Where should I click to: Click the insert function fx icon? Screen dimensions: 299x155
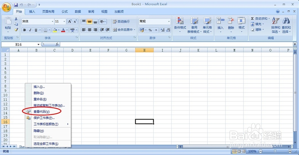point(57,44)
